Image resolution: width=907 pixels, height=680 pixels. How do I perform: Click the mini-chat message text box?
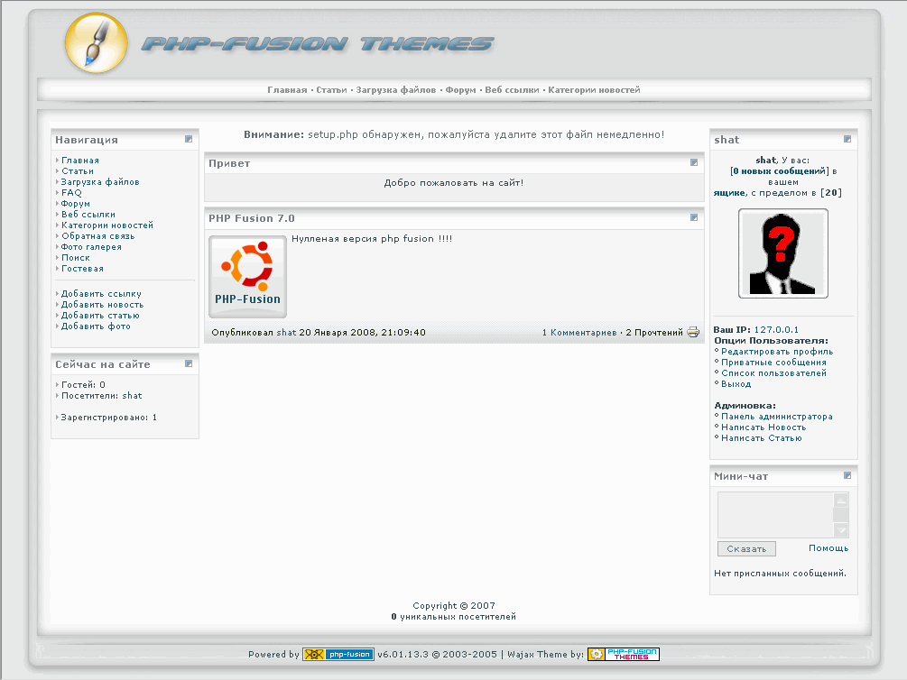click(774, 514)
